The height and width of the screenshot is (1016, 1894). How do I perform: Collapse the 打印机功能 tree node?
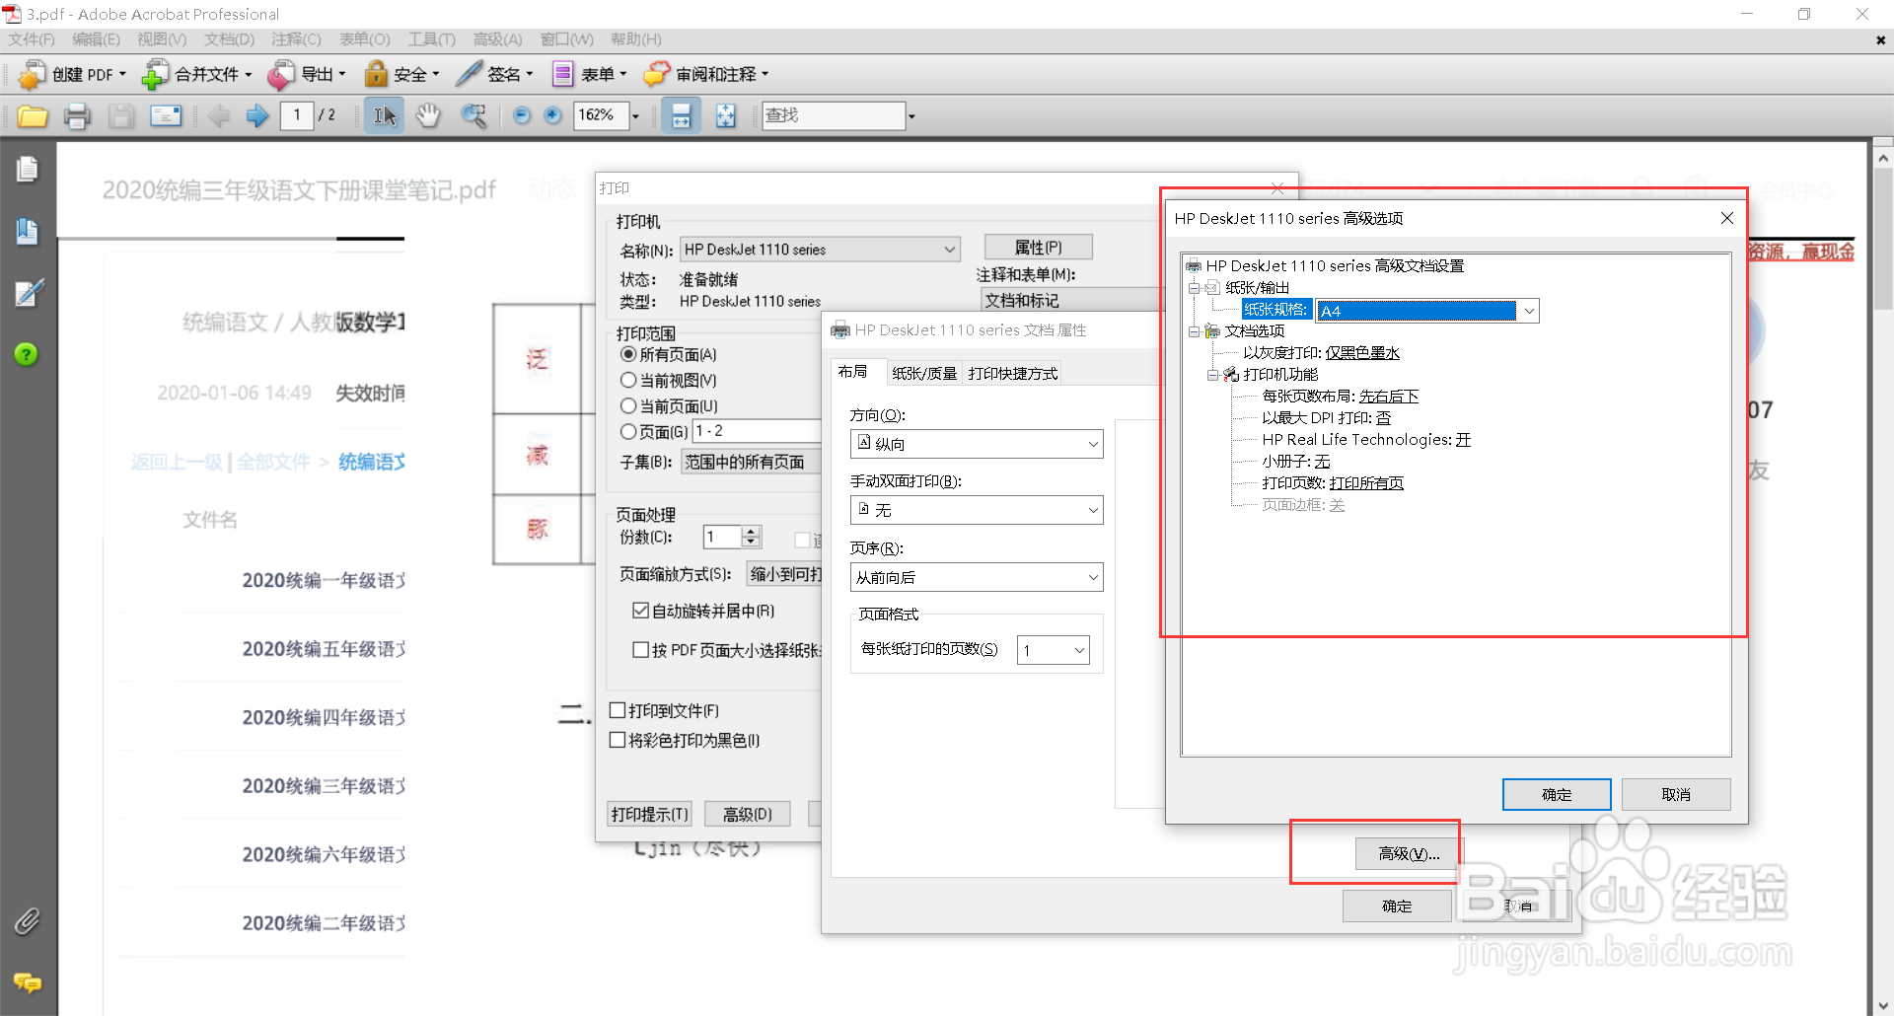tap(1213, 375)
